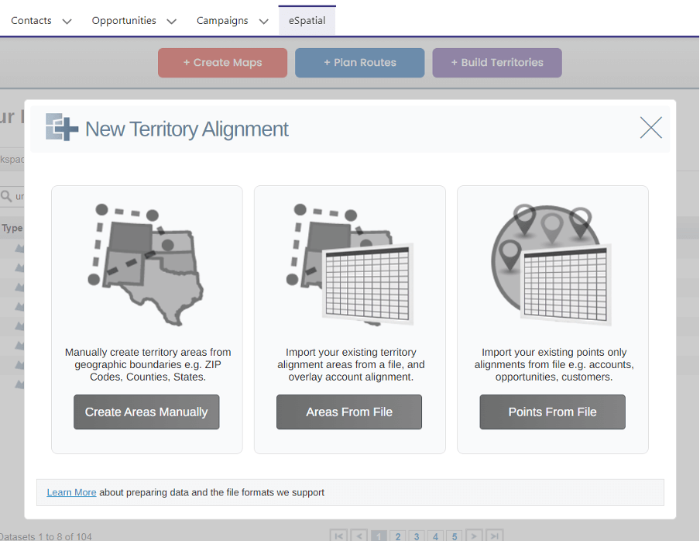Click the Create Areas Manually button
700x541 pixels.
[146, 412]
